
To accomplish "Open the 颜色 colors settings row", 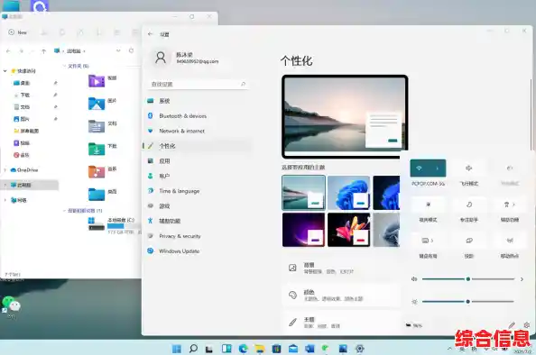I will click(x=340, y=296).
